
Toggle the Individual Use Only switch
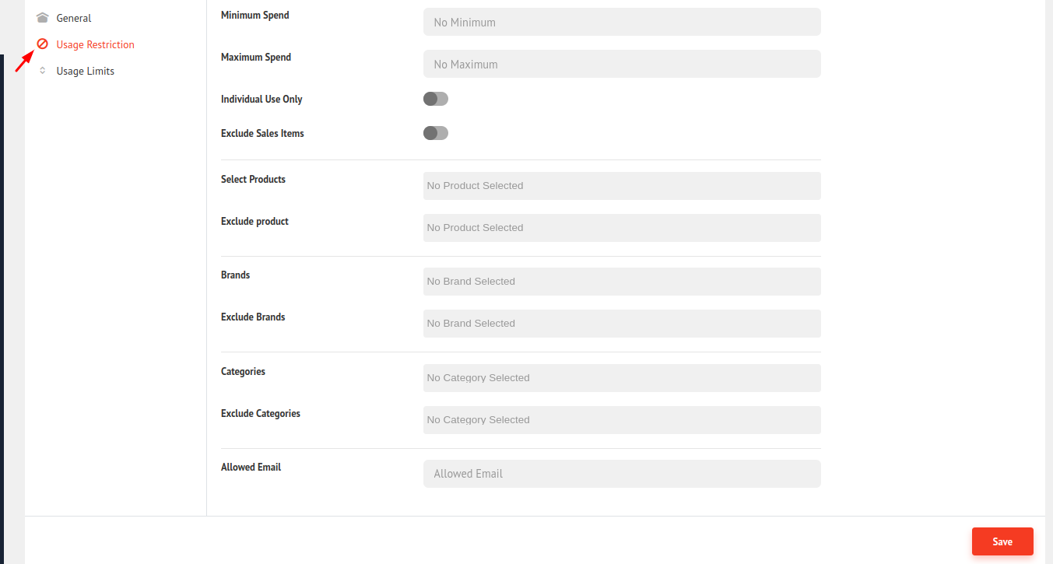pos(436,99)
